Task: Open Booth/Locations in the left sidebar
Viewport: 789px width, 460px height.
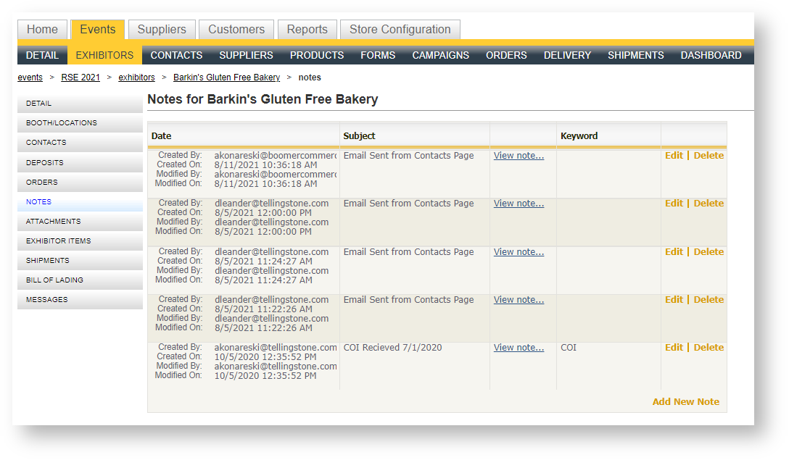Action: pos(62,123)
